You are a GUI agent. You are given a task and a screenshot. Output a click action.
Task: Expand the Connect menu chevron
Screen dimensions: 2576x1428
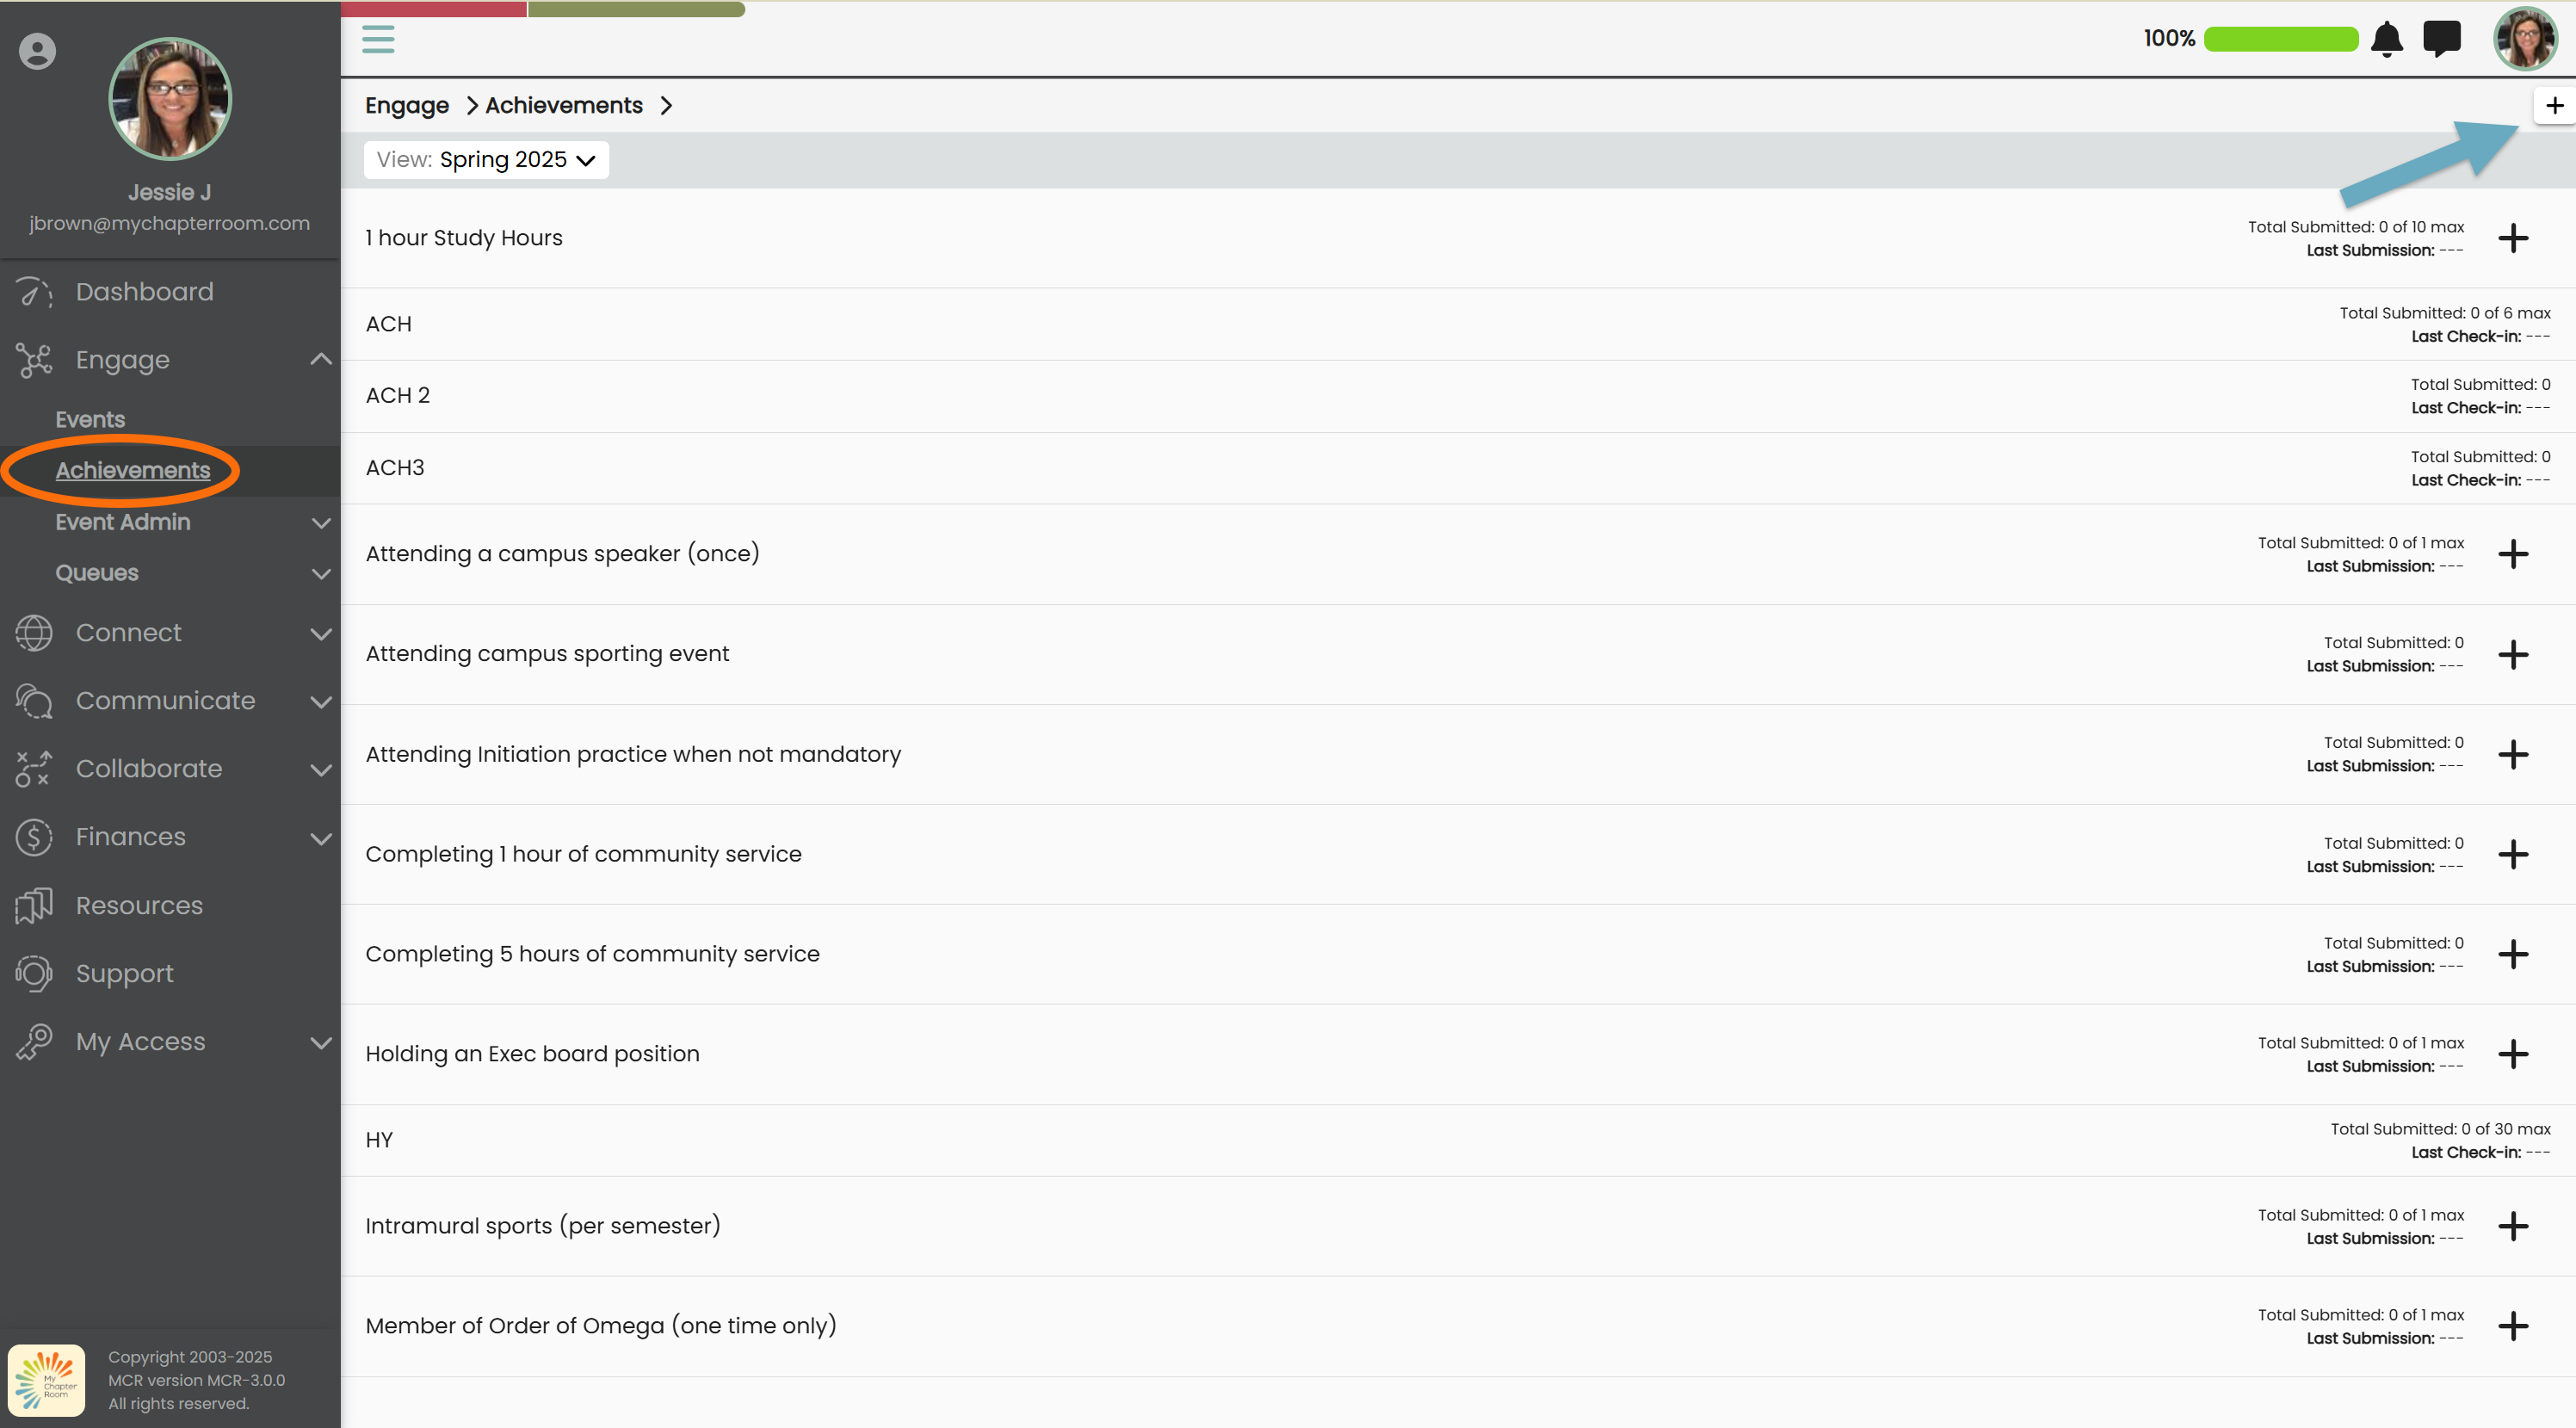click(x=321, y=634)
